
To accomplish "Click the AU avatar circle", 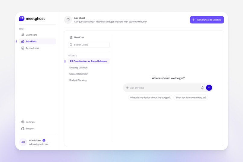I will pyautogui.click(x=23, y=142).
